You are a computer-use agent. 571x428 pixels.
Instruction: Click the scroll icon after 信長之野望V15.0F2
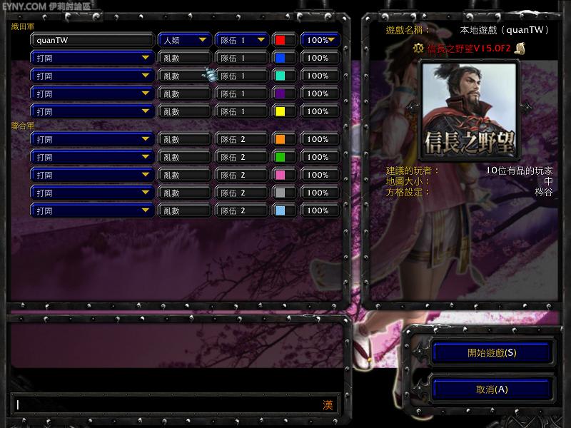520,49
